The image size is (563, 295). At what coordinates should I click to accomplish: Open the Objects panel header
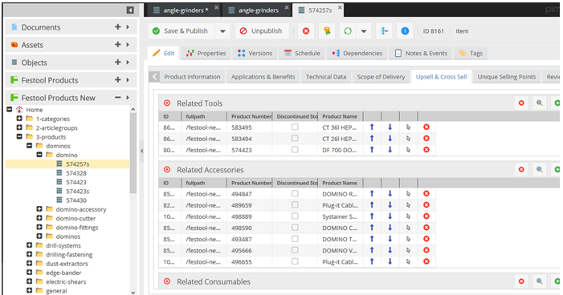[x=71, y=63]
